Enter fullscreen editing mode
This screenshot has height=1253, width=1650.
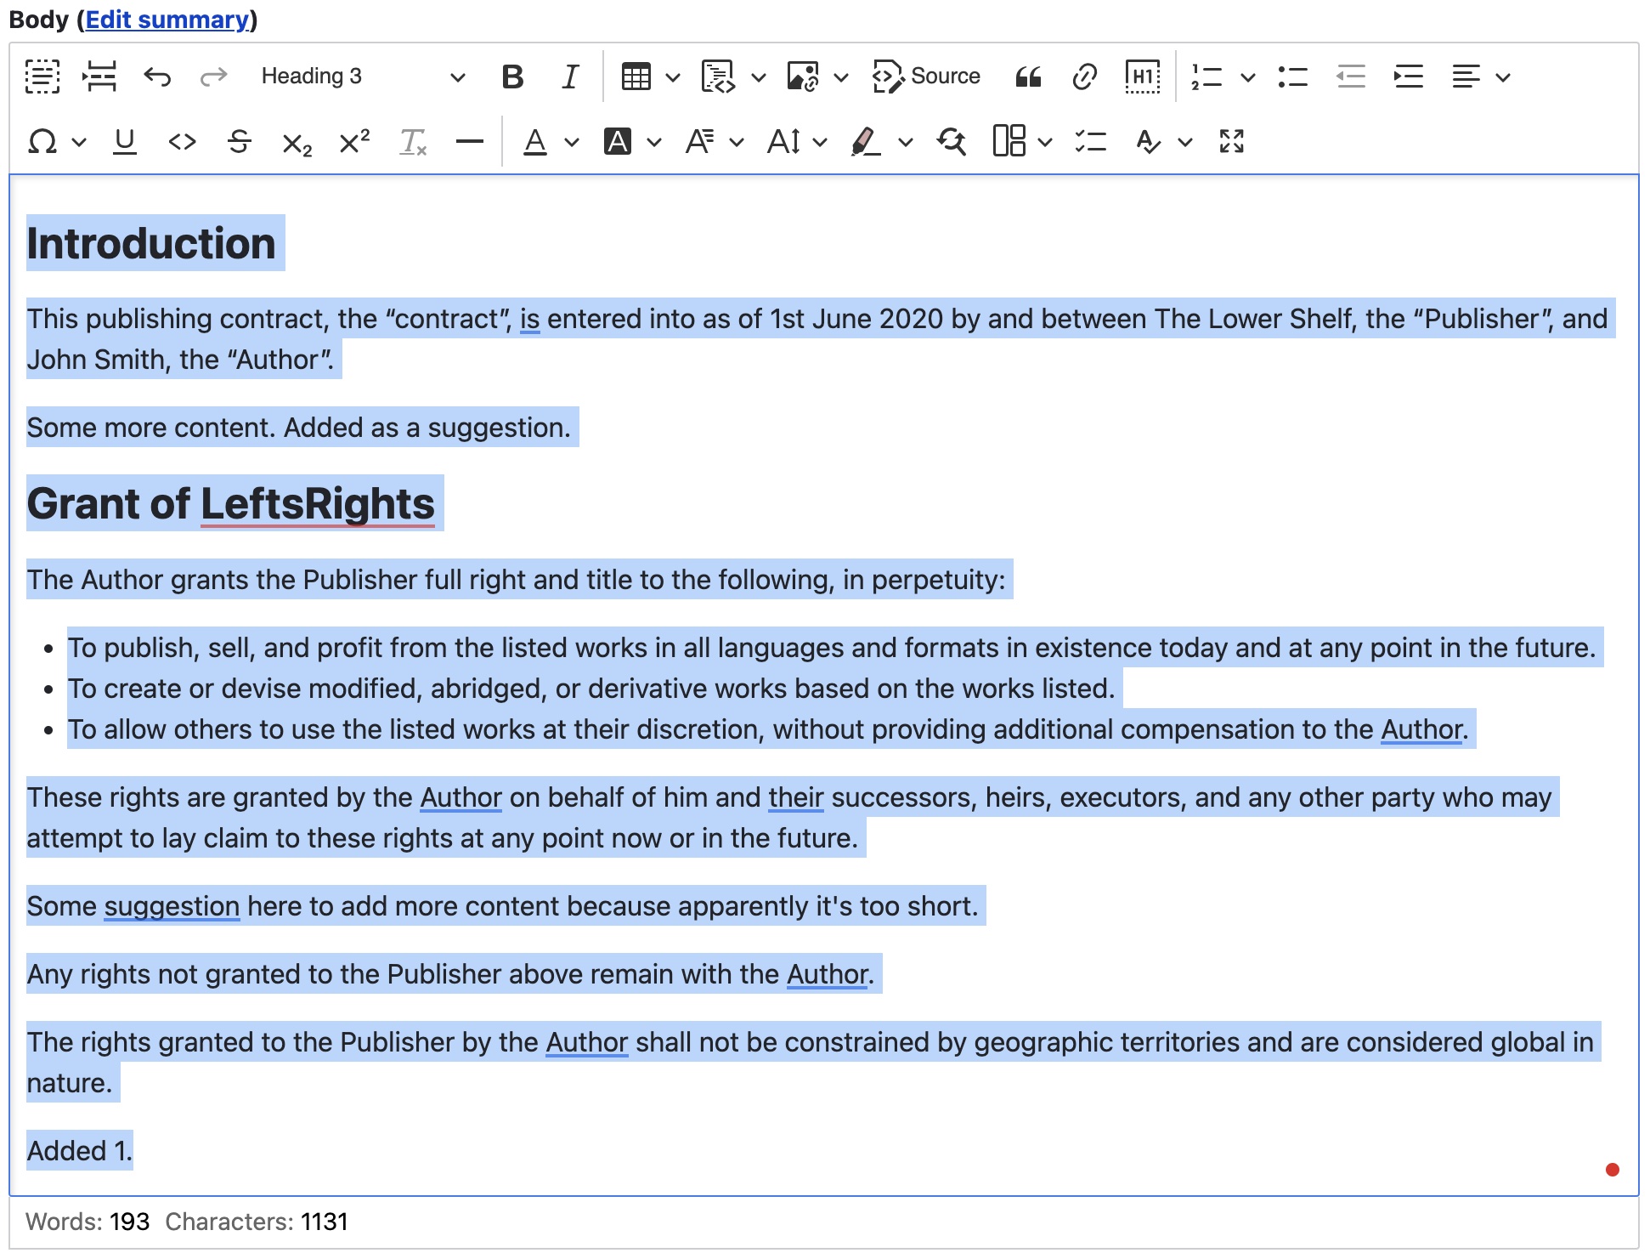pos(1231,141)
